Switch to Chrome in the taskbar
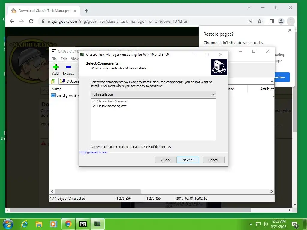Image resolution: width=307 pixels, height=230 pixels. click(68, 224)
